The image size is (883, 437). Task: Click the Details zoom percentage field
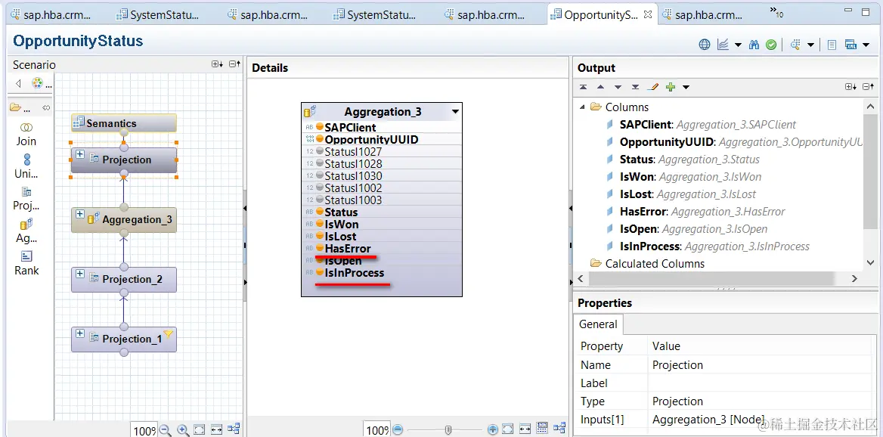[376, 430]
